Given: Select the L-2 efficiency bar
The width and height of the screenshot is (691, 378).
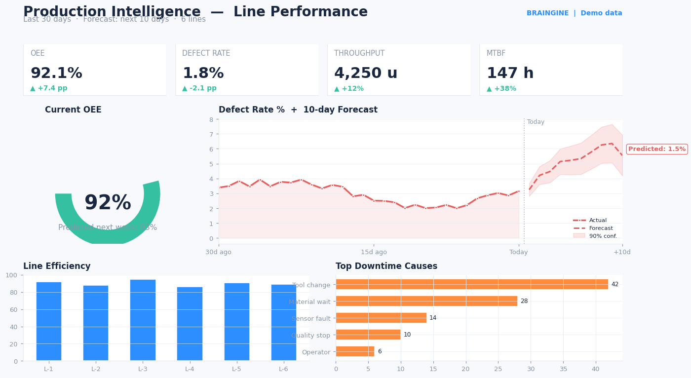Looking at the screenshot, I should coord(96,323).
